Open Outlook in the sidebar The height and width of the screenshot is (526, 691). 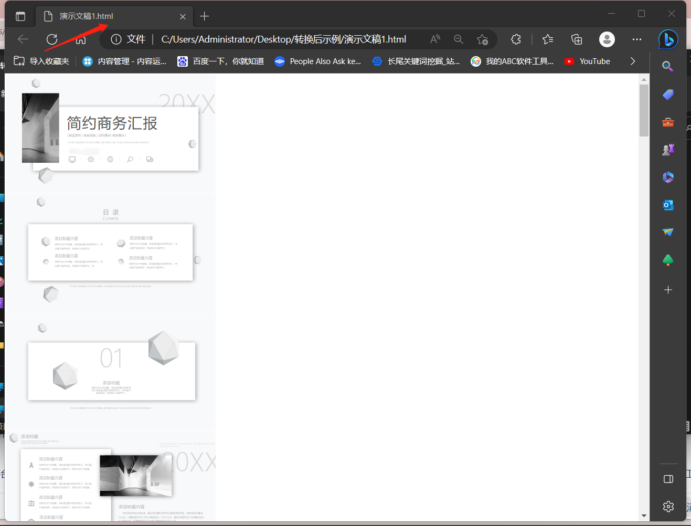(x=667, y=205)
